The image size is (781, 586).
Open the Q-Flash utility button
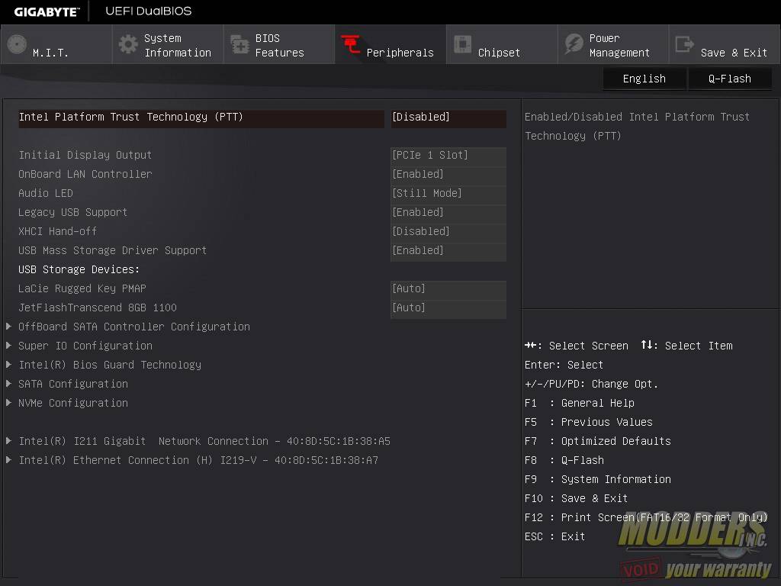[x=729, y=79]
